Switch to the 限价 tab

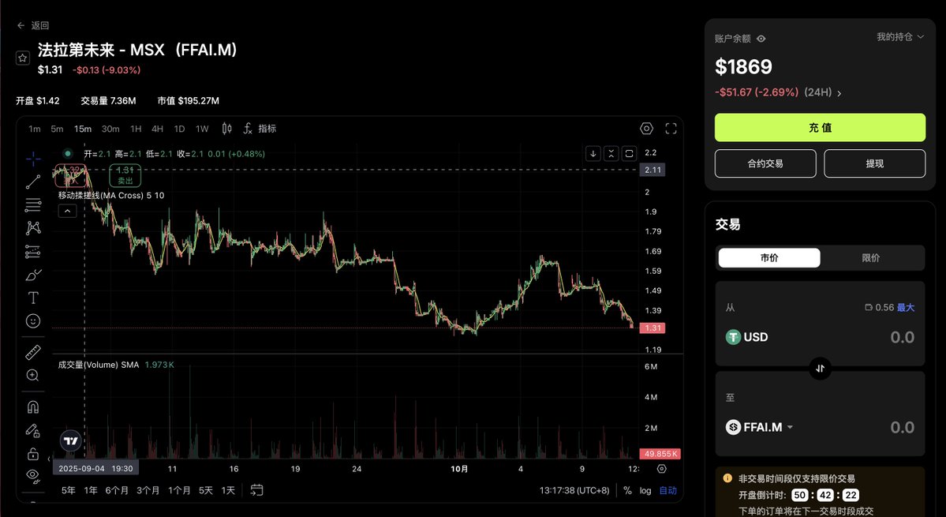871,258
